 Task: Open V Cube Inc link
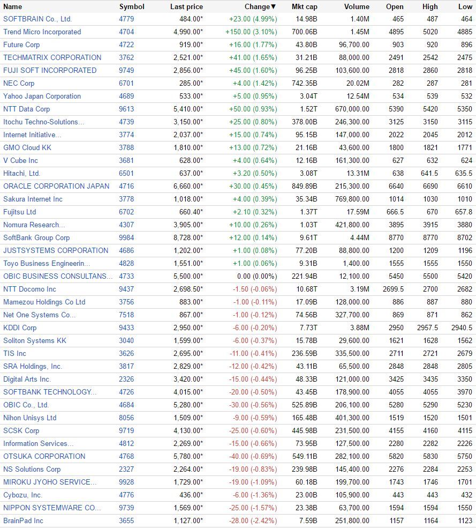click(20, 161)
